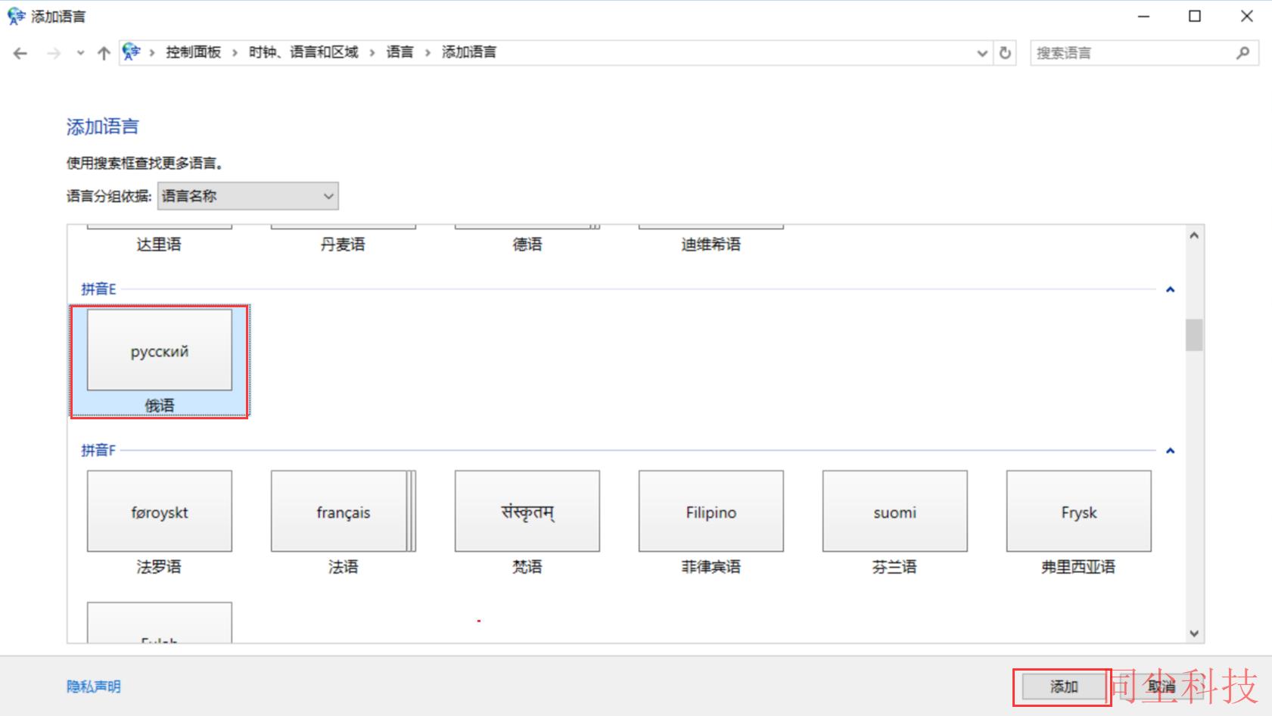Viewport: 1272px width, 716px height.
Task: Open 隐私声明 link
Action: [94, 686]
